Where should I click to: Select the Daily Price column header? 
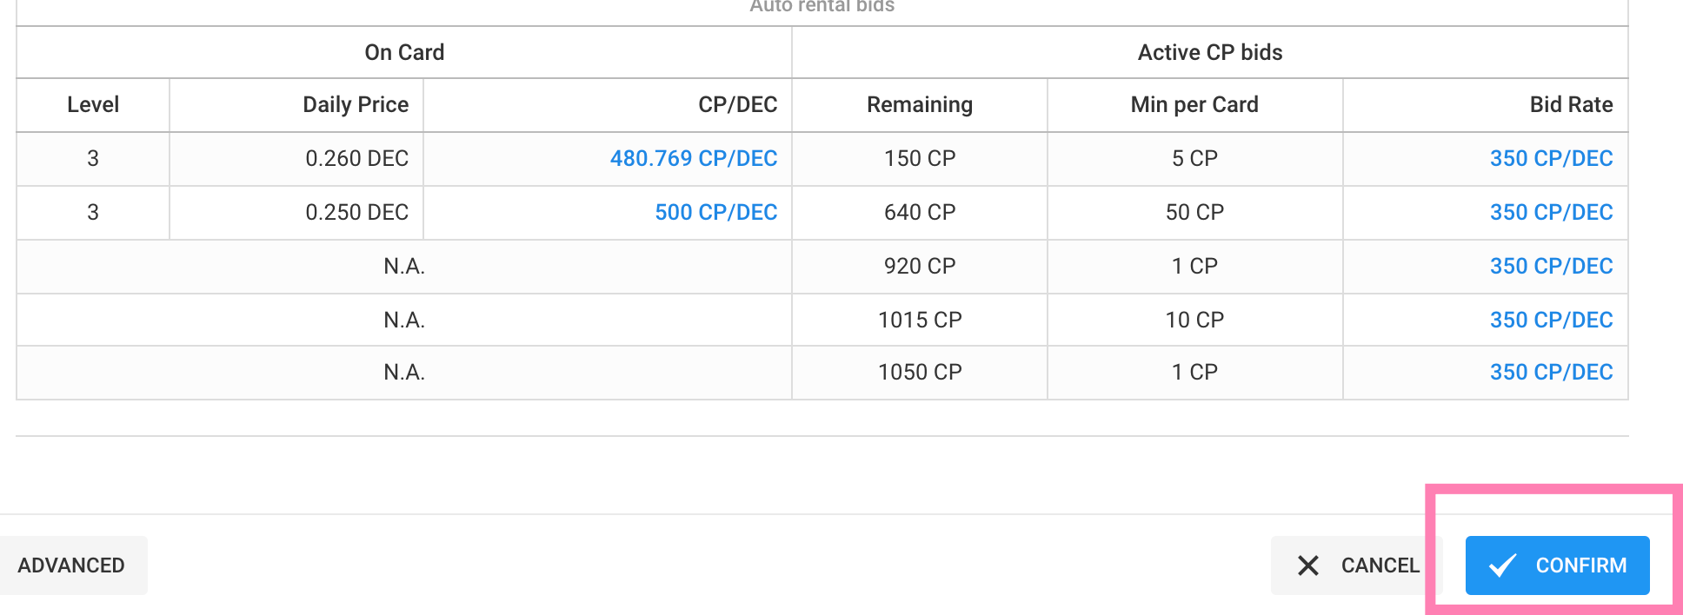[356, 105]
